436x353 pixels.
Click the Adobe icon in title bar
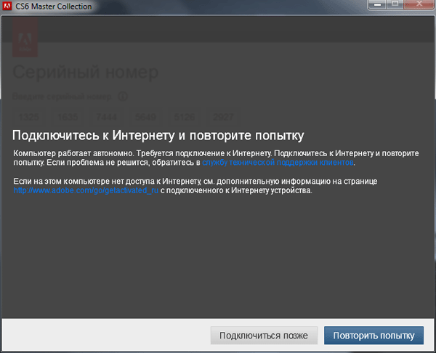[7, 6]
